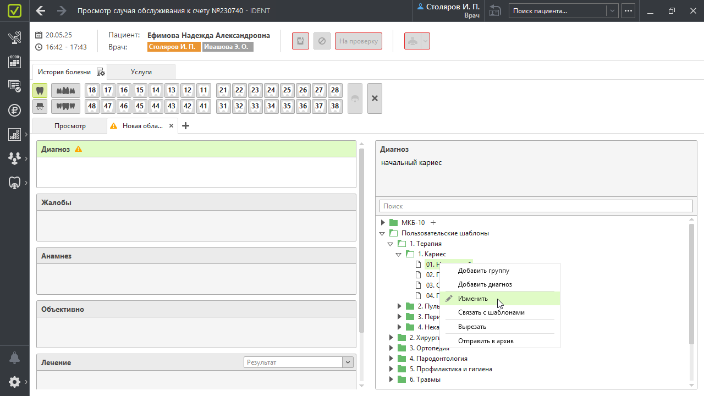Click the На проверку button
This screenshot has height=396, width=704.
pos(359,41)
